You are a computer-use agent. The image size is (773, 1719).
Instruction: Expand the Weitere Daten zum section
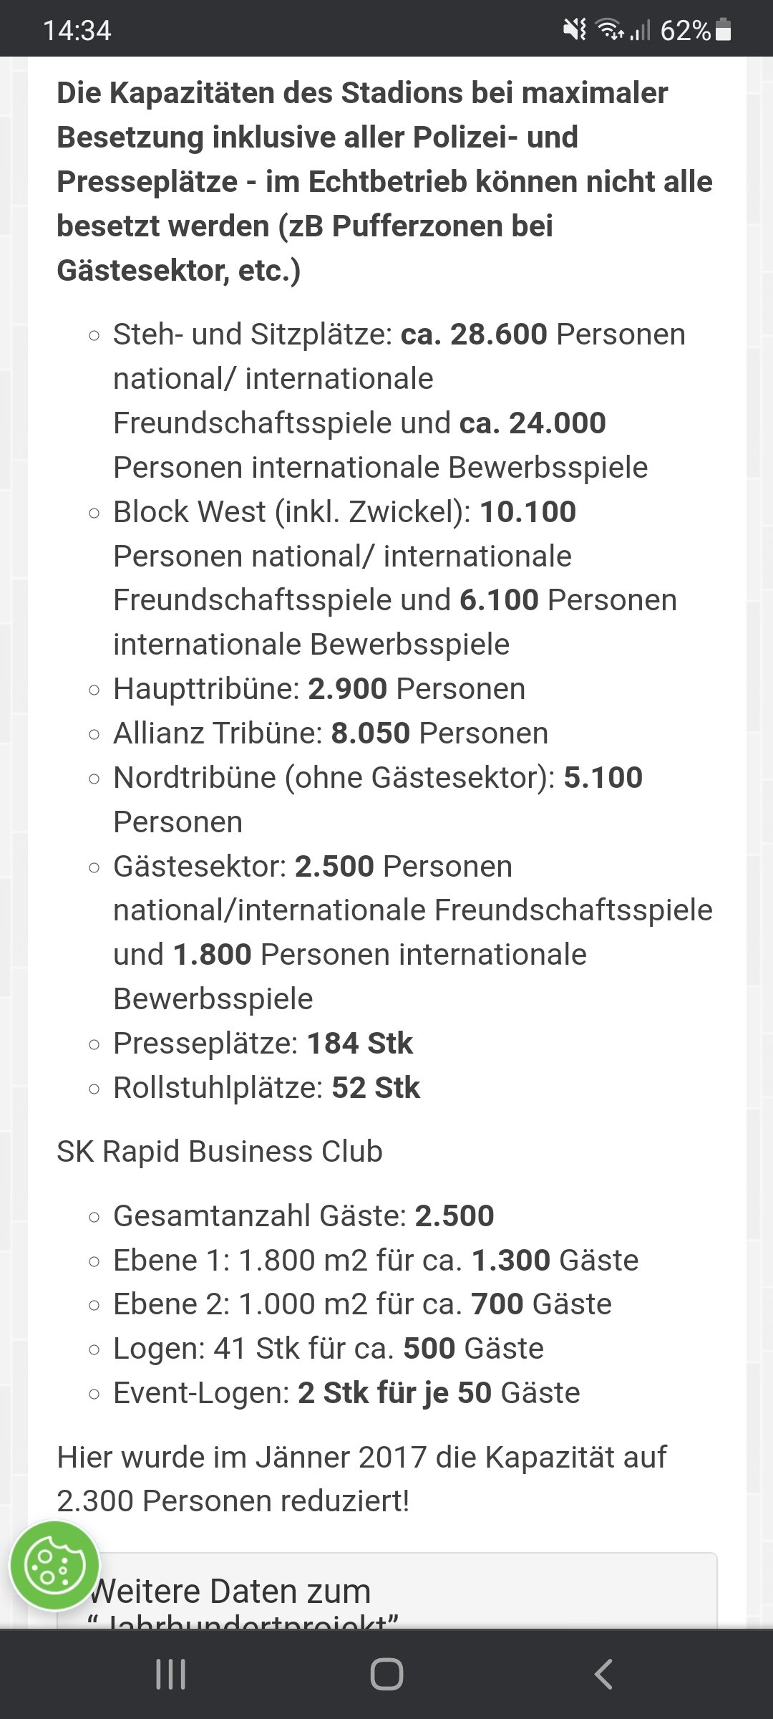pos(386,1590)
